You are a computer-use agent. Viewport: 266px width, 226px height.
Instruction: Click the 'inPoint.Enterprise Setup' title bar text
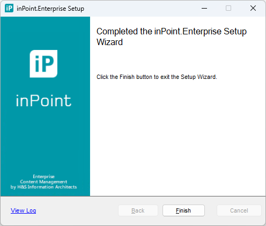coord(50,9)
